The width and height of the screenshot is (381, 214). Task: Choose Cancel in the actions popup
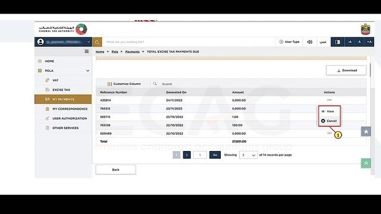pos(329,121)
